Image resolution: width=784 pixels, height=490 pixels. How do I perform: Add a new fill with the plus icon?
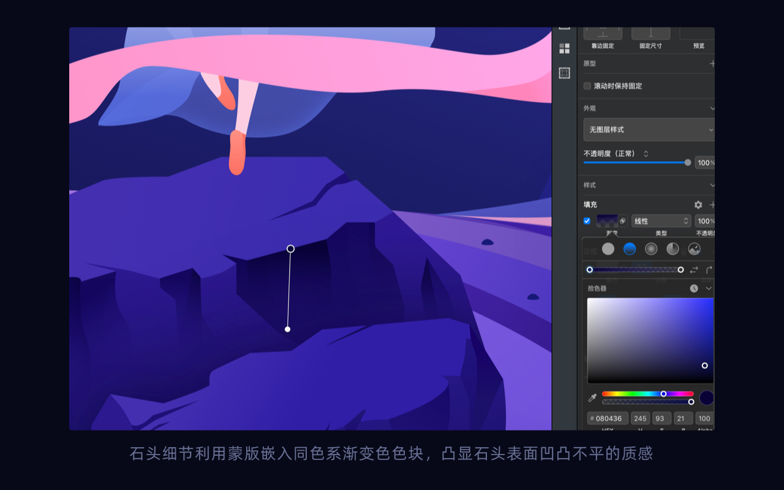click(x=712, y=205)
